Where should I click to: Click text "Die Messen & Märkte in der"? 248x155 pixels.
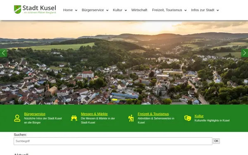tap(98, 119)
